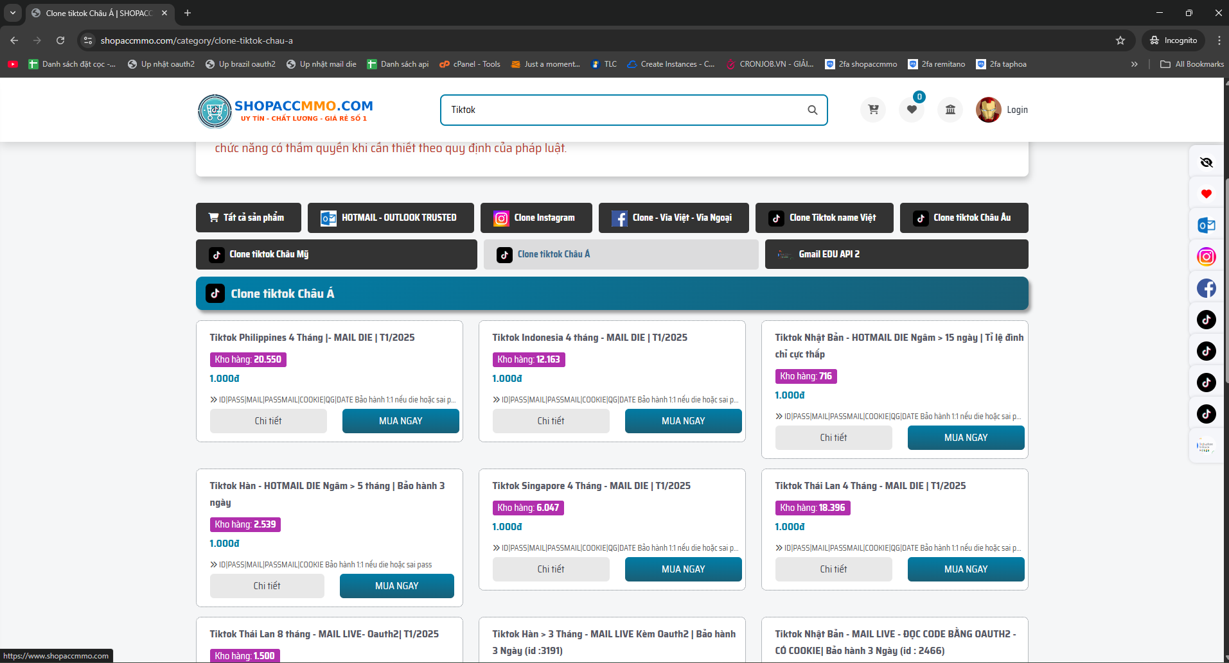Open the shopping cart icon
The width and height of the screenshot is (1229, 663).
click(873, 110)
